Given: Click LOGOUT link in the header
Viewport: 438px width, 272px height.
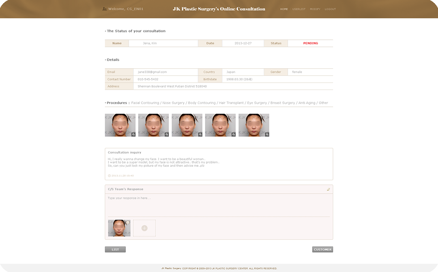Looking at the screenshot, I should (330, 9).
